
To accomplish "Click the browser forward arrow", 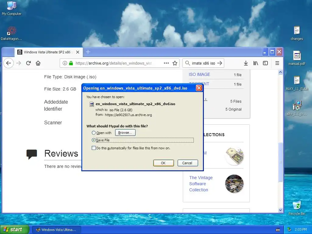I will [x=19, y=63].
